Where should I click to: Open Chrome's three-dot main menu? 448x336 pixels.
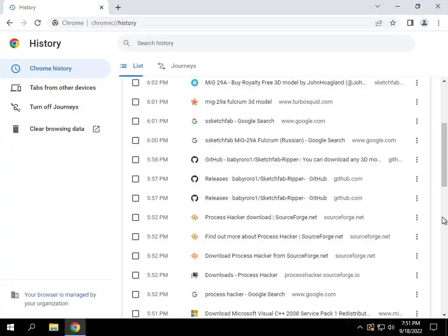[x=438, y=23]
